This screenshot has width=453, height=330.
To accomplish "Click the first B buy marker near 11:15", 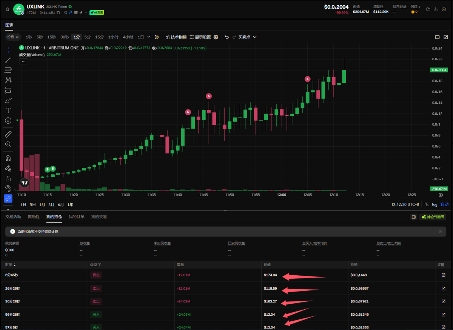I will [48, 169].
